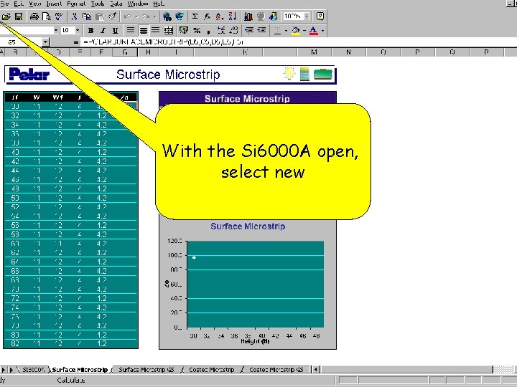
Task: Expand the font size 10 dropdown
Action: [x=78, y=31]
